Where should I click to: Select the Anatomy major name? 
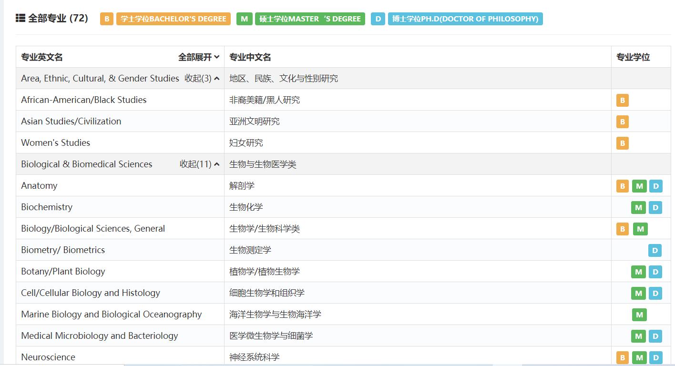(x=39, y=186)
